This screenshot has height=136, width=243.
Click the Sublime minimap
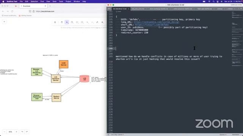pyautogui.click(x=237, y=39)
